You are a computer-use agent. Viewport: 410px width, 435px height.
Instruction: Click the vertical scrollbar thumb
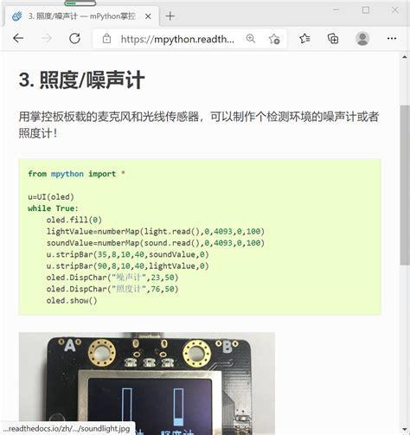(405, 185)
